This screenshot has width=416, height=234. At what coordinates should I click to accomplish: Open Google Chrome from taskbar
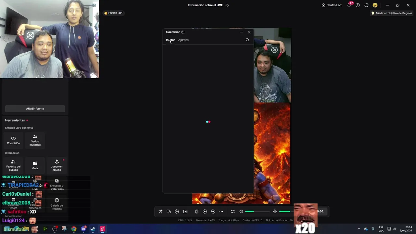[x=74, y=229]
